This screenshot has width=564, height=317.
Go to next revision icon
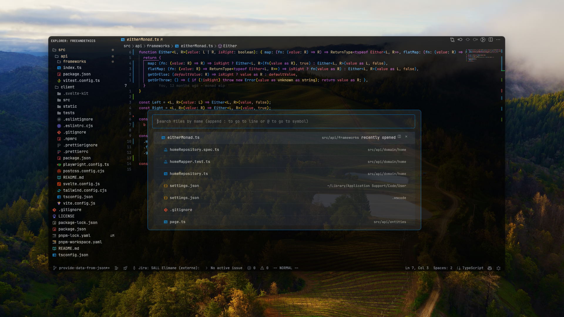[475, 40]
